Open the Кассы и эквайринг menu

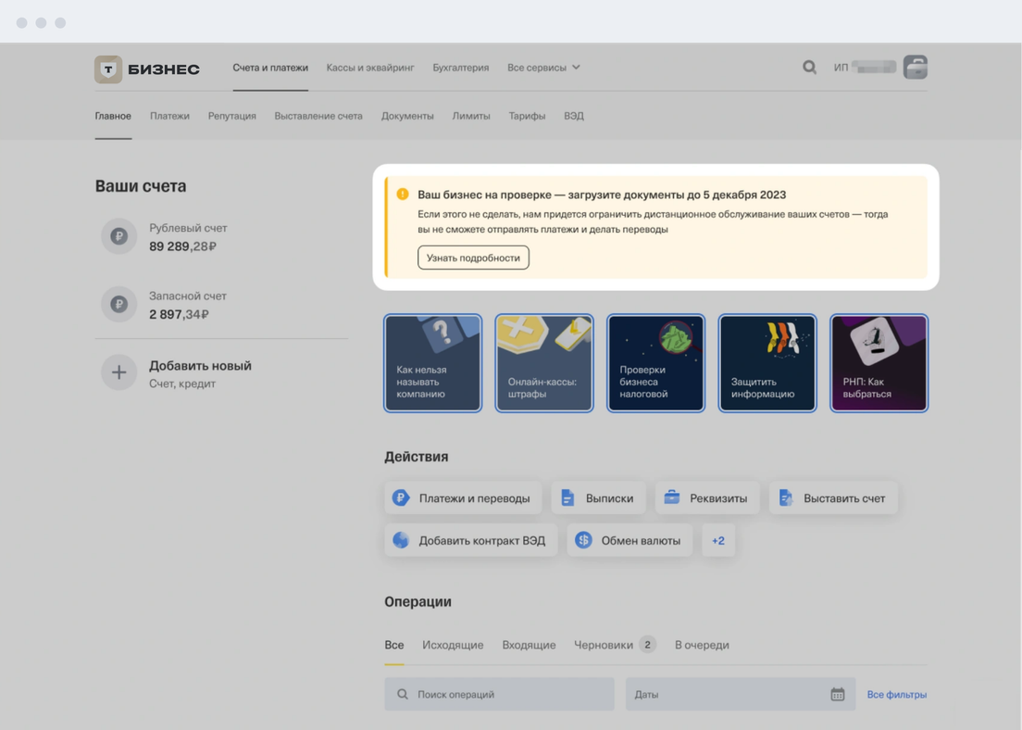pos(370,68)
